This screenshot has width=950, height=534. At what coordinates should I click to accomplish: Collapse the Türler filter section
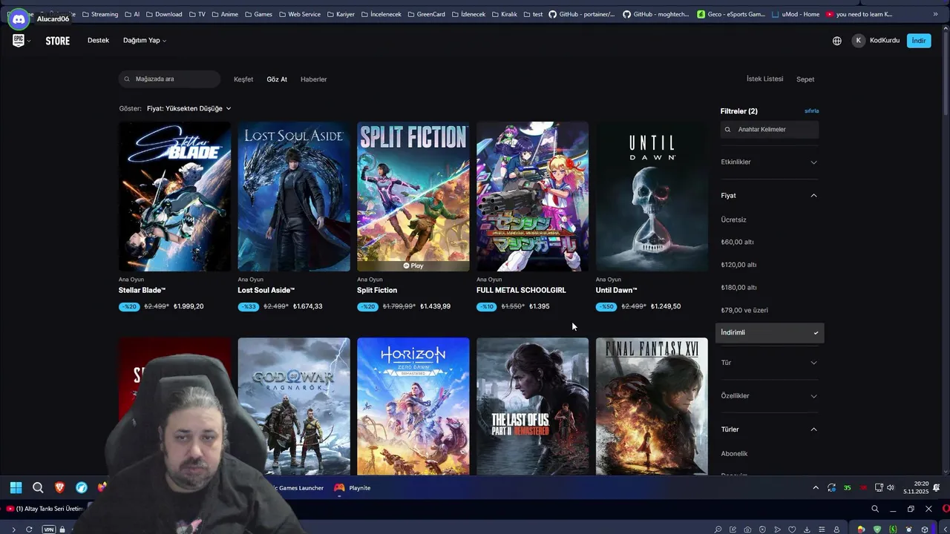tap(770, 429)
